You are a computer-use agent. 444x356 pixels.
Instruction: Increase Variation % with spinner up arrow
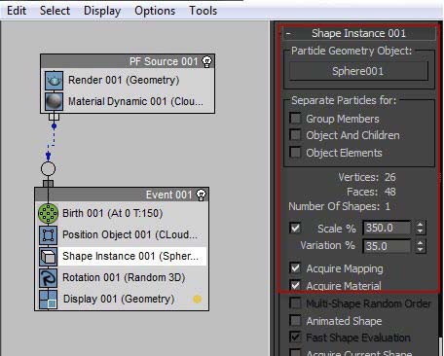420,243
